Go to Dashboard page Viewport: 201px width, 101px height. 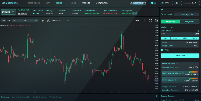(x=34, y=3)
